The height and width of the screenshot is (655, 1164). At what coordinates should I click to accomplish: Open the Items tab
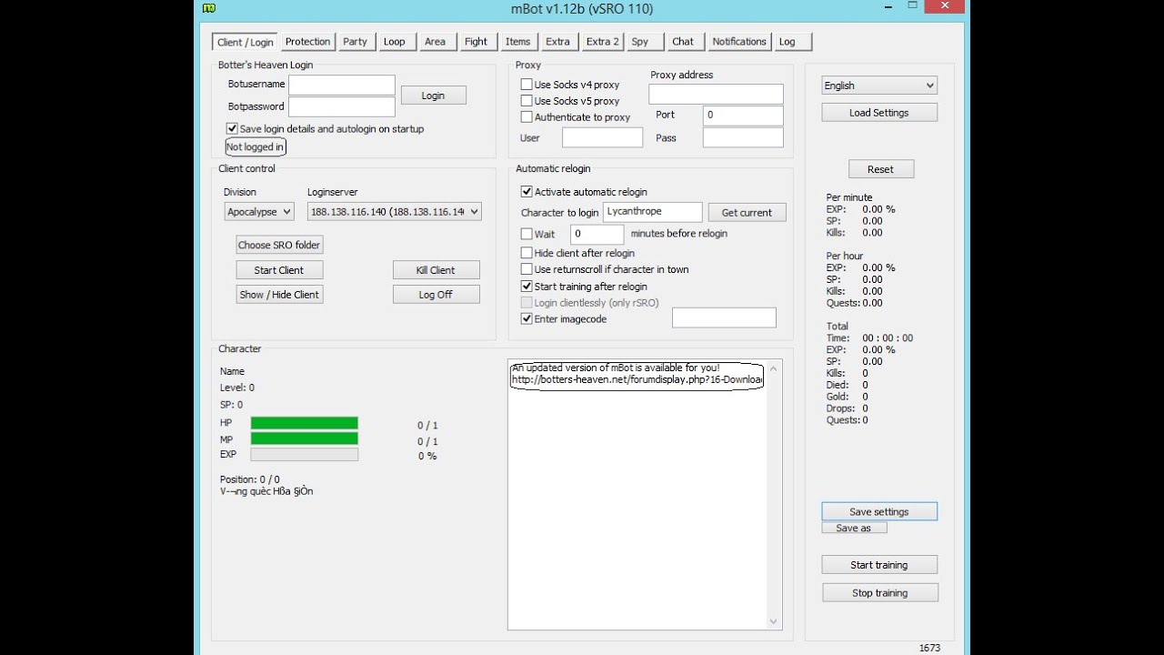point(517,42)
